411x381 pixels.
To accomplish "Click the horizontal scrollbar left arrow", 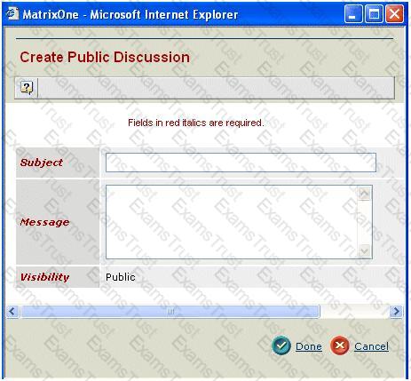I will tap(12, 312).
